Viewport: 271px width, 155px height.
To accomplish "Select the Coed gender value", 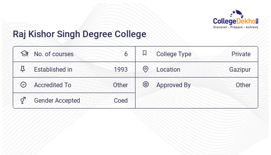I will coord(121,100).
